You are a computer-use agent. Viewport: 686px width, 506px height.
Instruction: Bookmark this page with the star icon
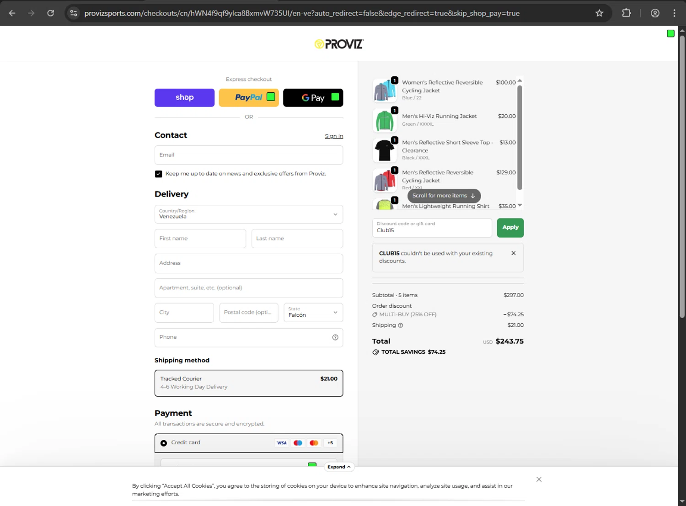599,13
